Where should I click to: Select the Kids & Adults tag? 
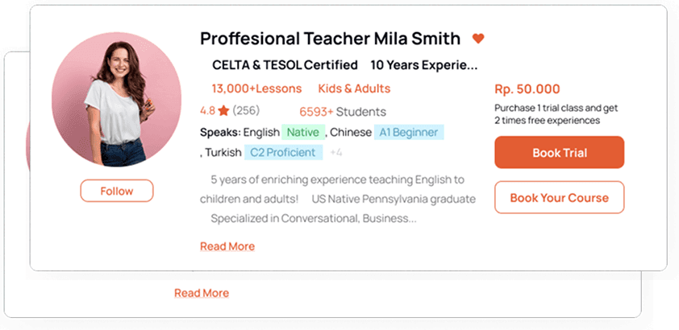point(354,89)
